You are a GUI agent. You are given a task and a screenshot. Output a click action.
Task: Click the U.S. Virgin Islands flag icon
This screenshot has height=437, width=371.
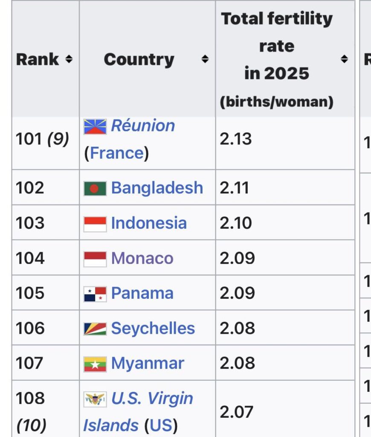pyautogui.click(x=95, y=399)
